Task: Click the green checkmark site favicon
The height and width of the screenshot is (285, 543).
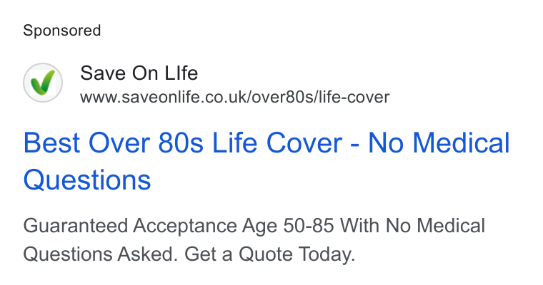Action: 43,83
